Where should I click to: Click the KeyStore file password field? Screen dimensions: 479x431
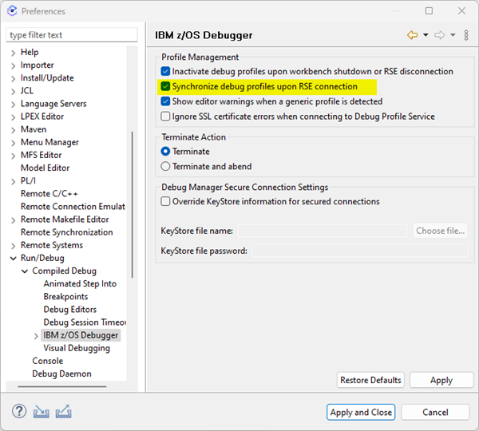(359, 251)
